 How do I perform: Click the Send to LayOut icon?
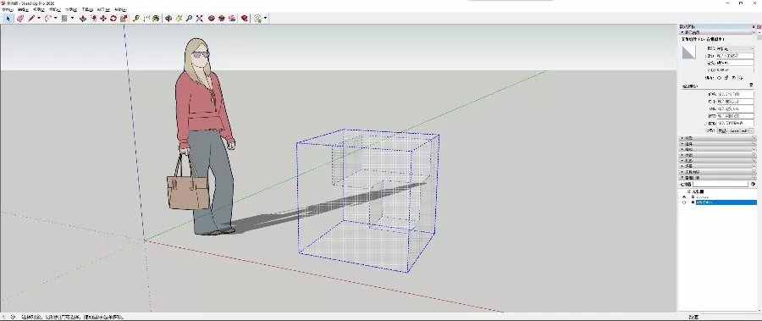coord(232,19)
